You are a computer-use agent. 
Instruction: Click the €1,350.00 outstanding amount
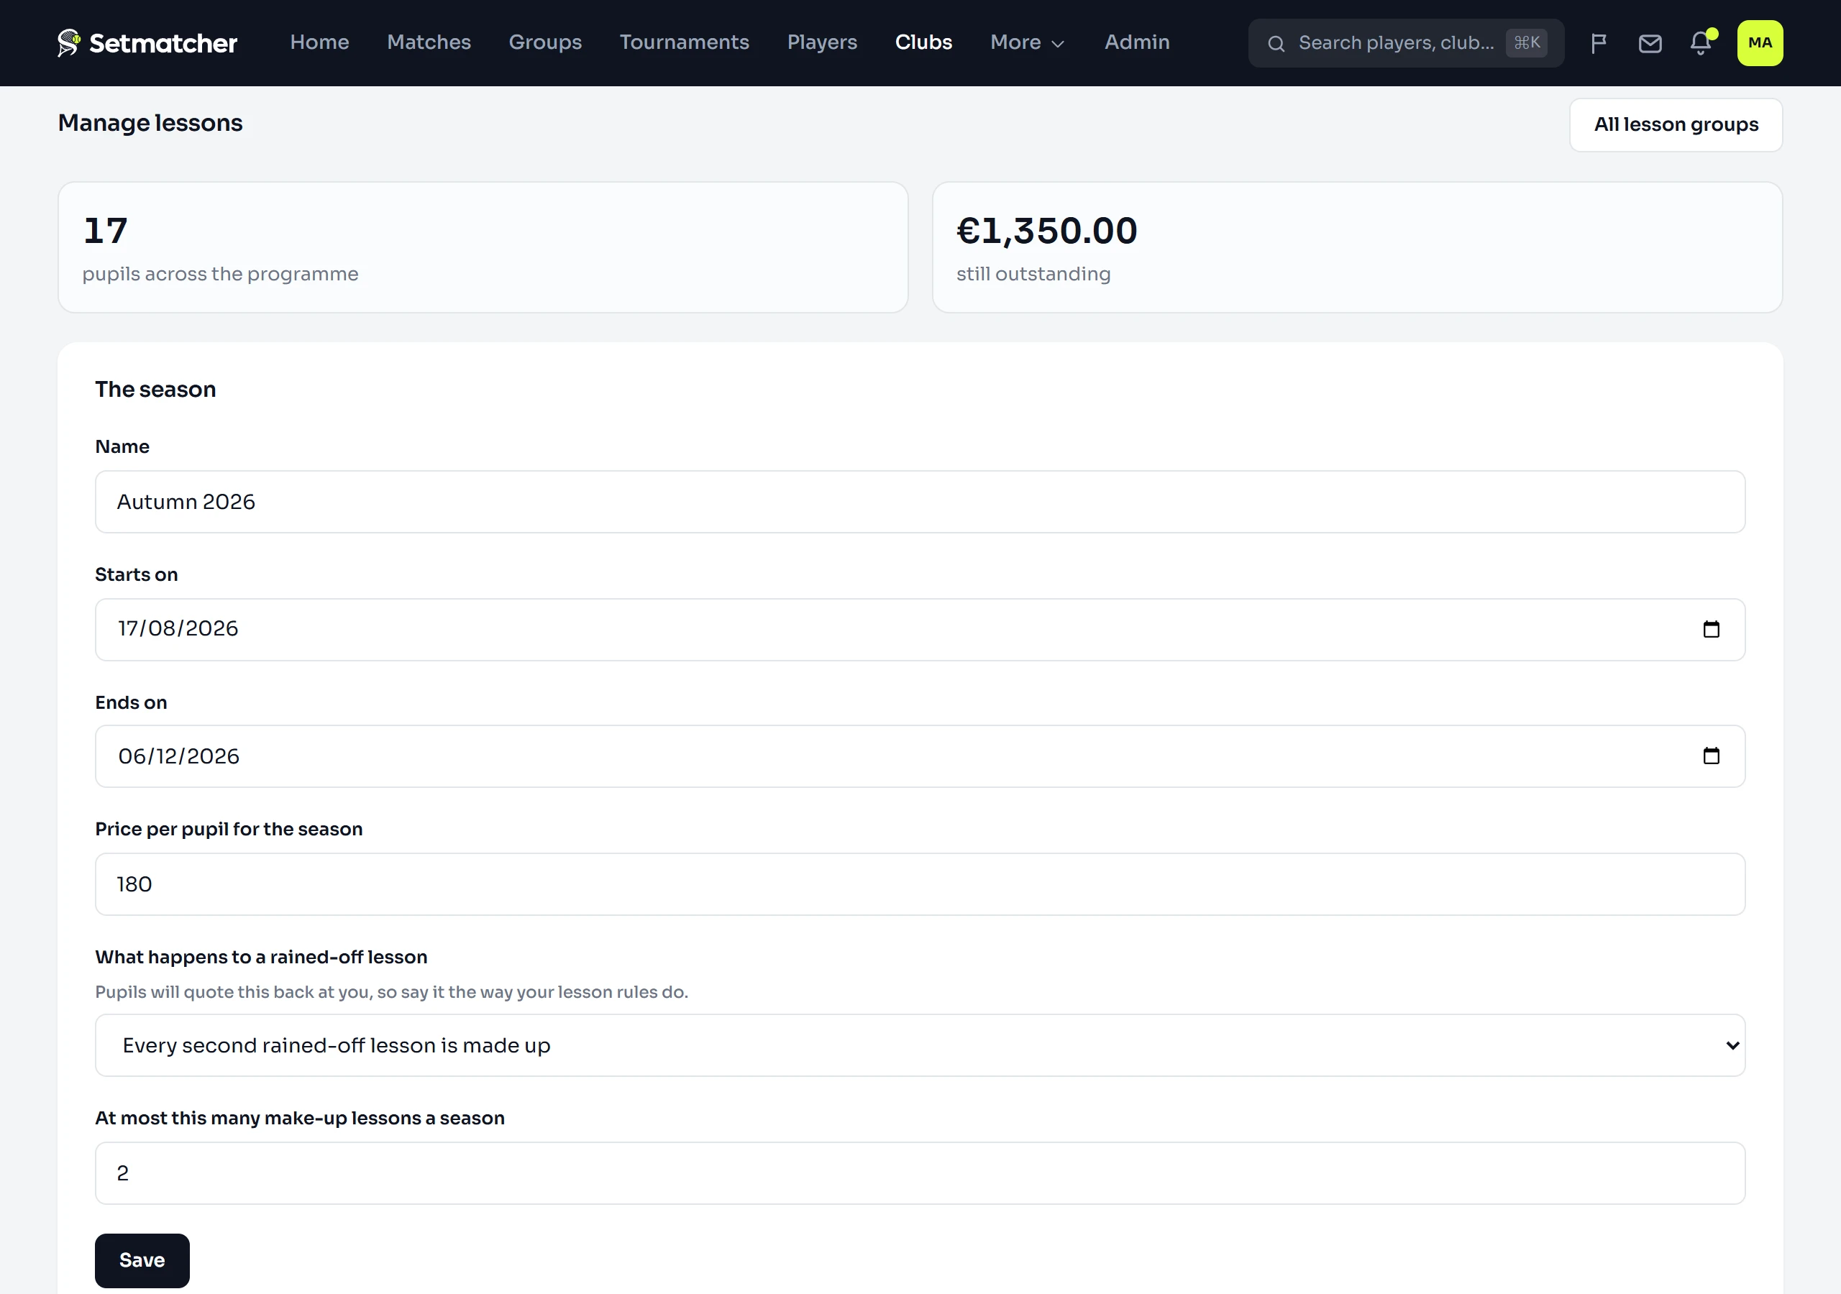[1046, 231]
